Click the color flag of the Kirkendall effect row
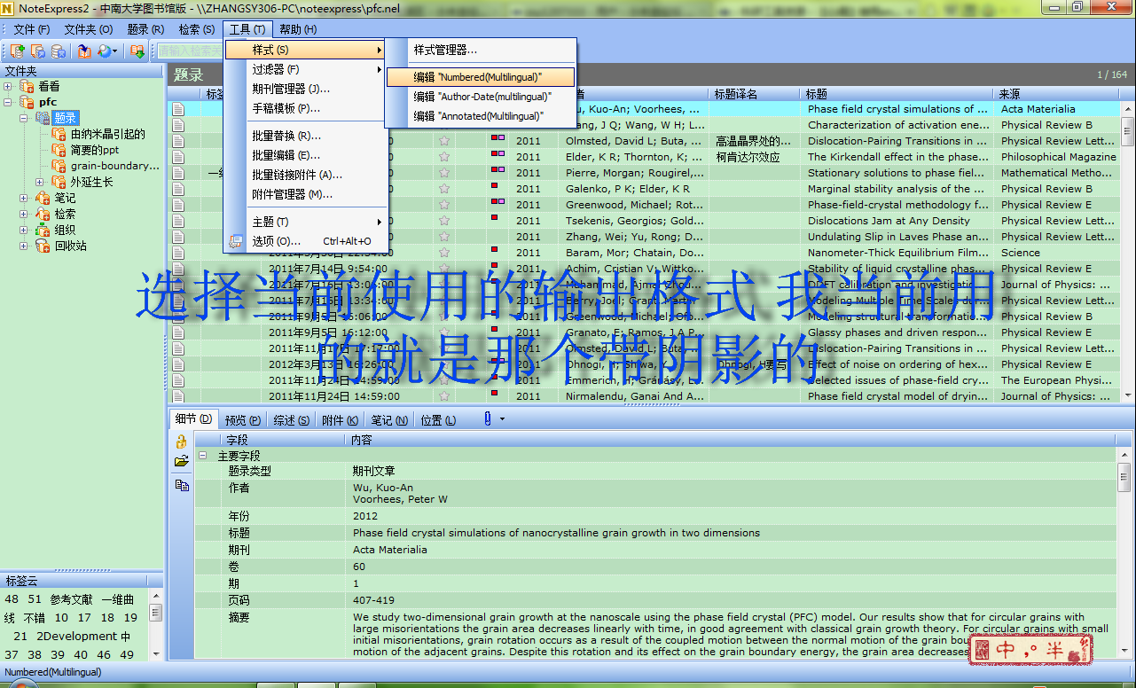Screen dimensions: 1136x688 497,153
